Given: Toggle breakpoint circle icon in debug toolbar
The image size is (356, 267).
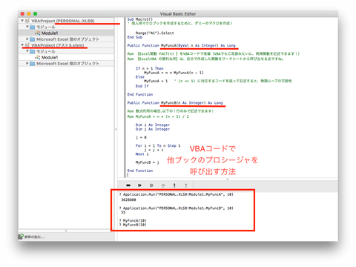Looking at the screenshot, I should pyautogui.click(x=151, y=185).
